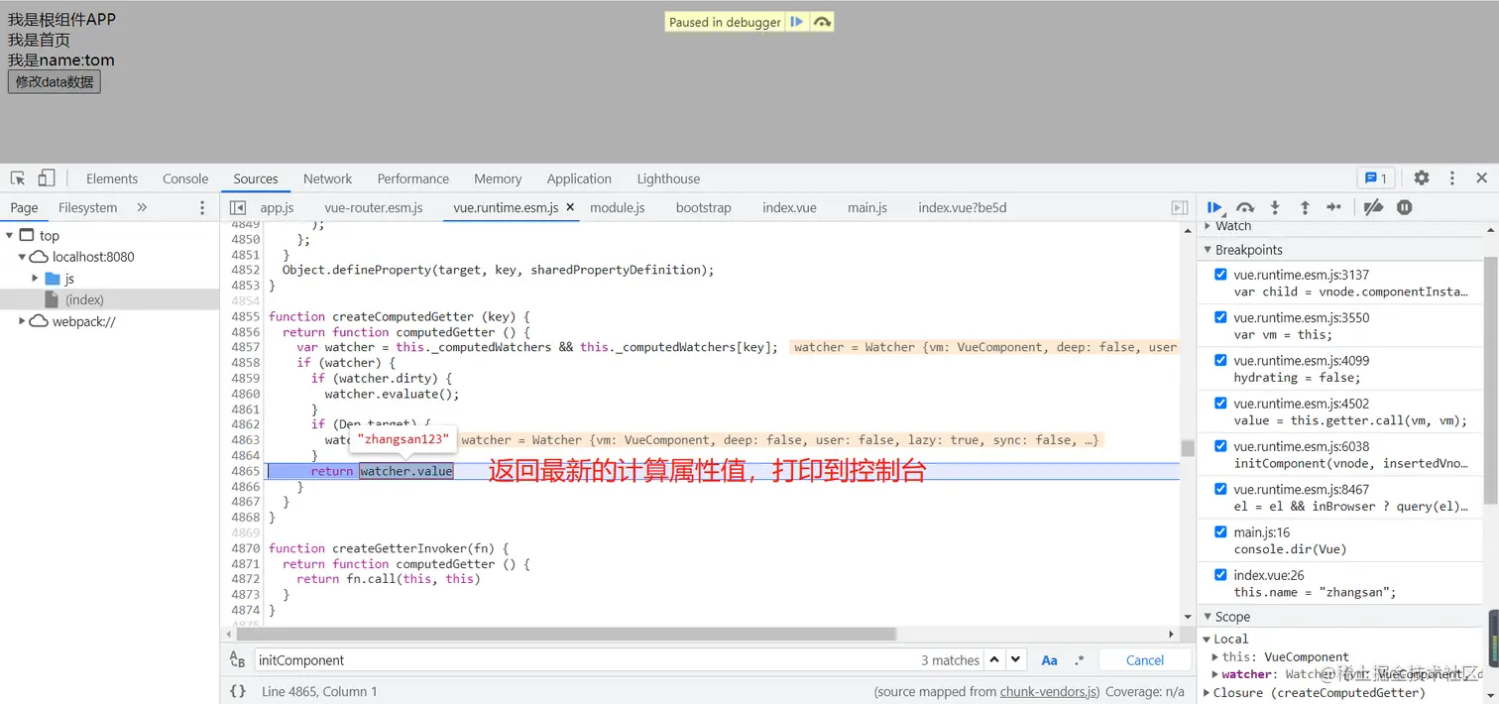Open the navigator pane three-dot menu

pyautogui.click(x=202, y=207)
